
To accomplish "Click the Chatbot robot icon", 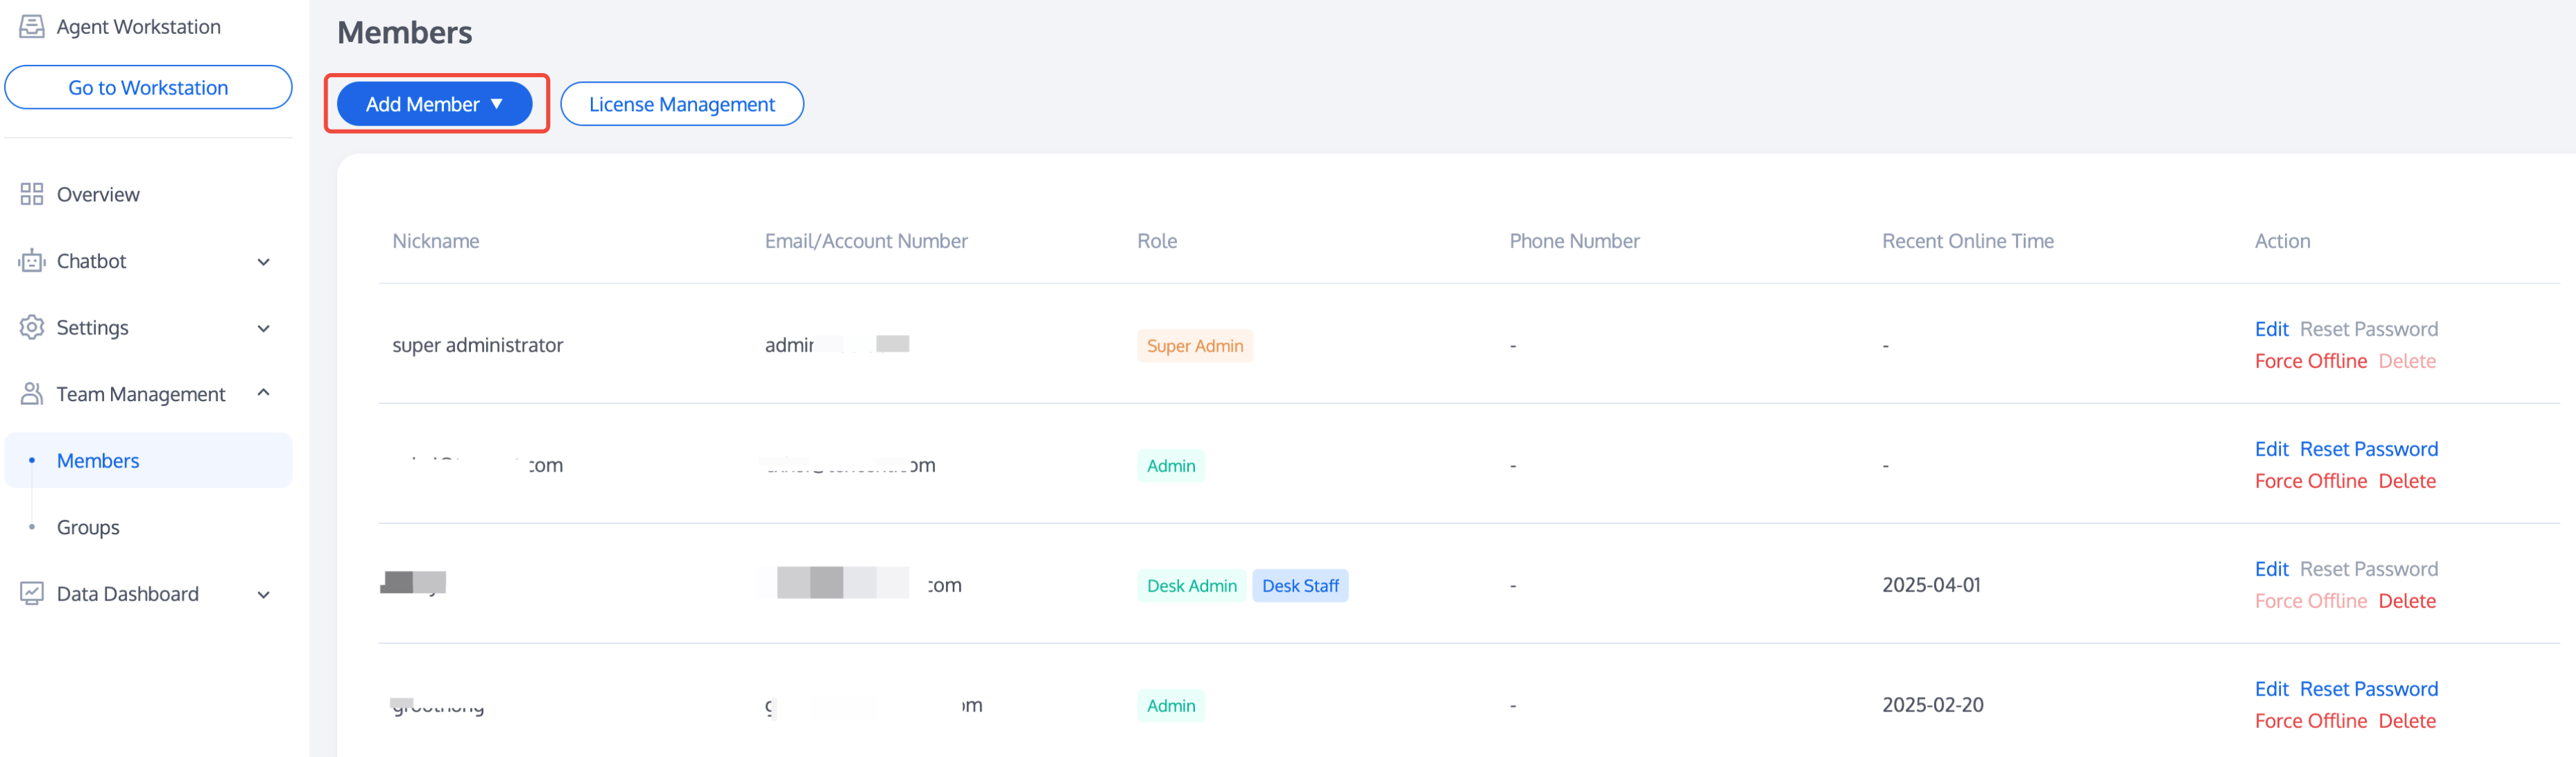I will click(x=32, y=261).
